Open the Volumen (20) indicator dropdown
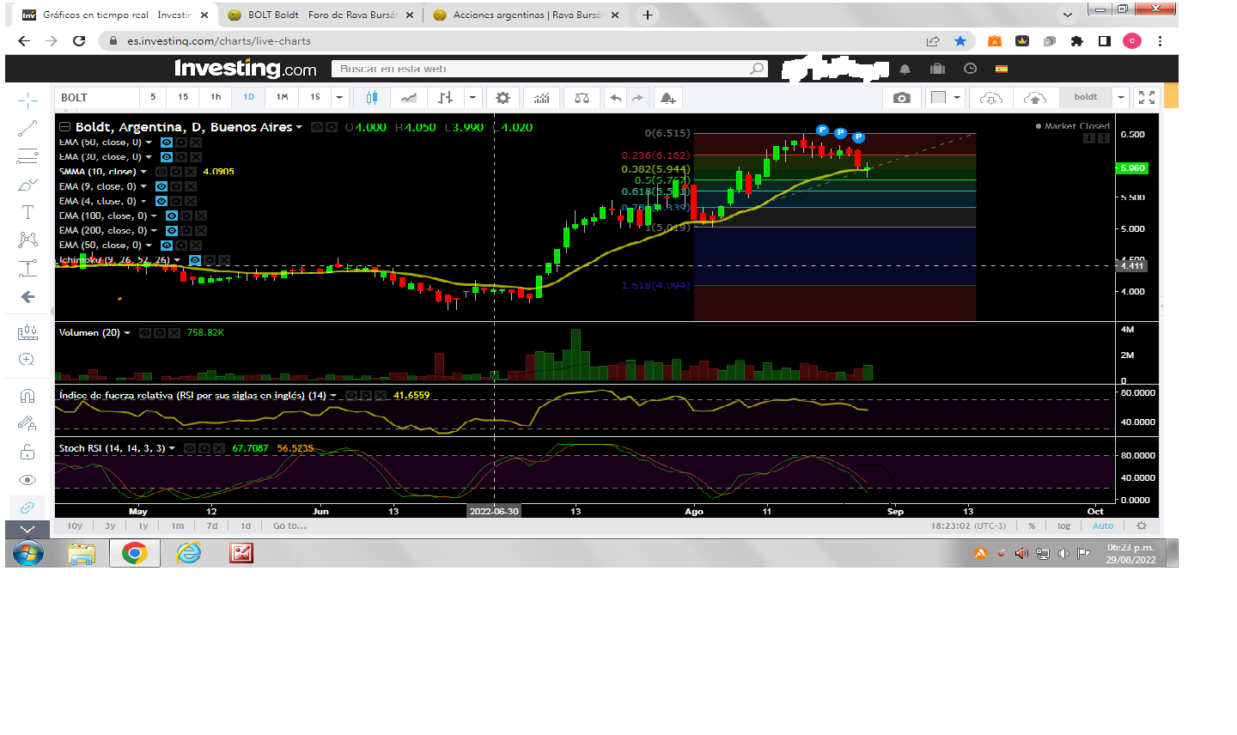The image size is (1237, 735). [x=128, y=333]
